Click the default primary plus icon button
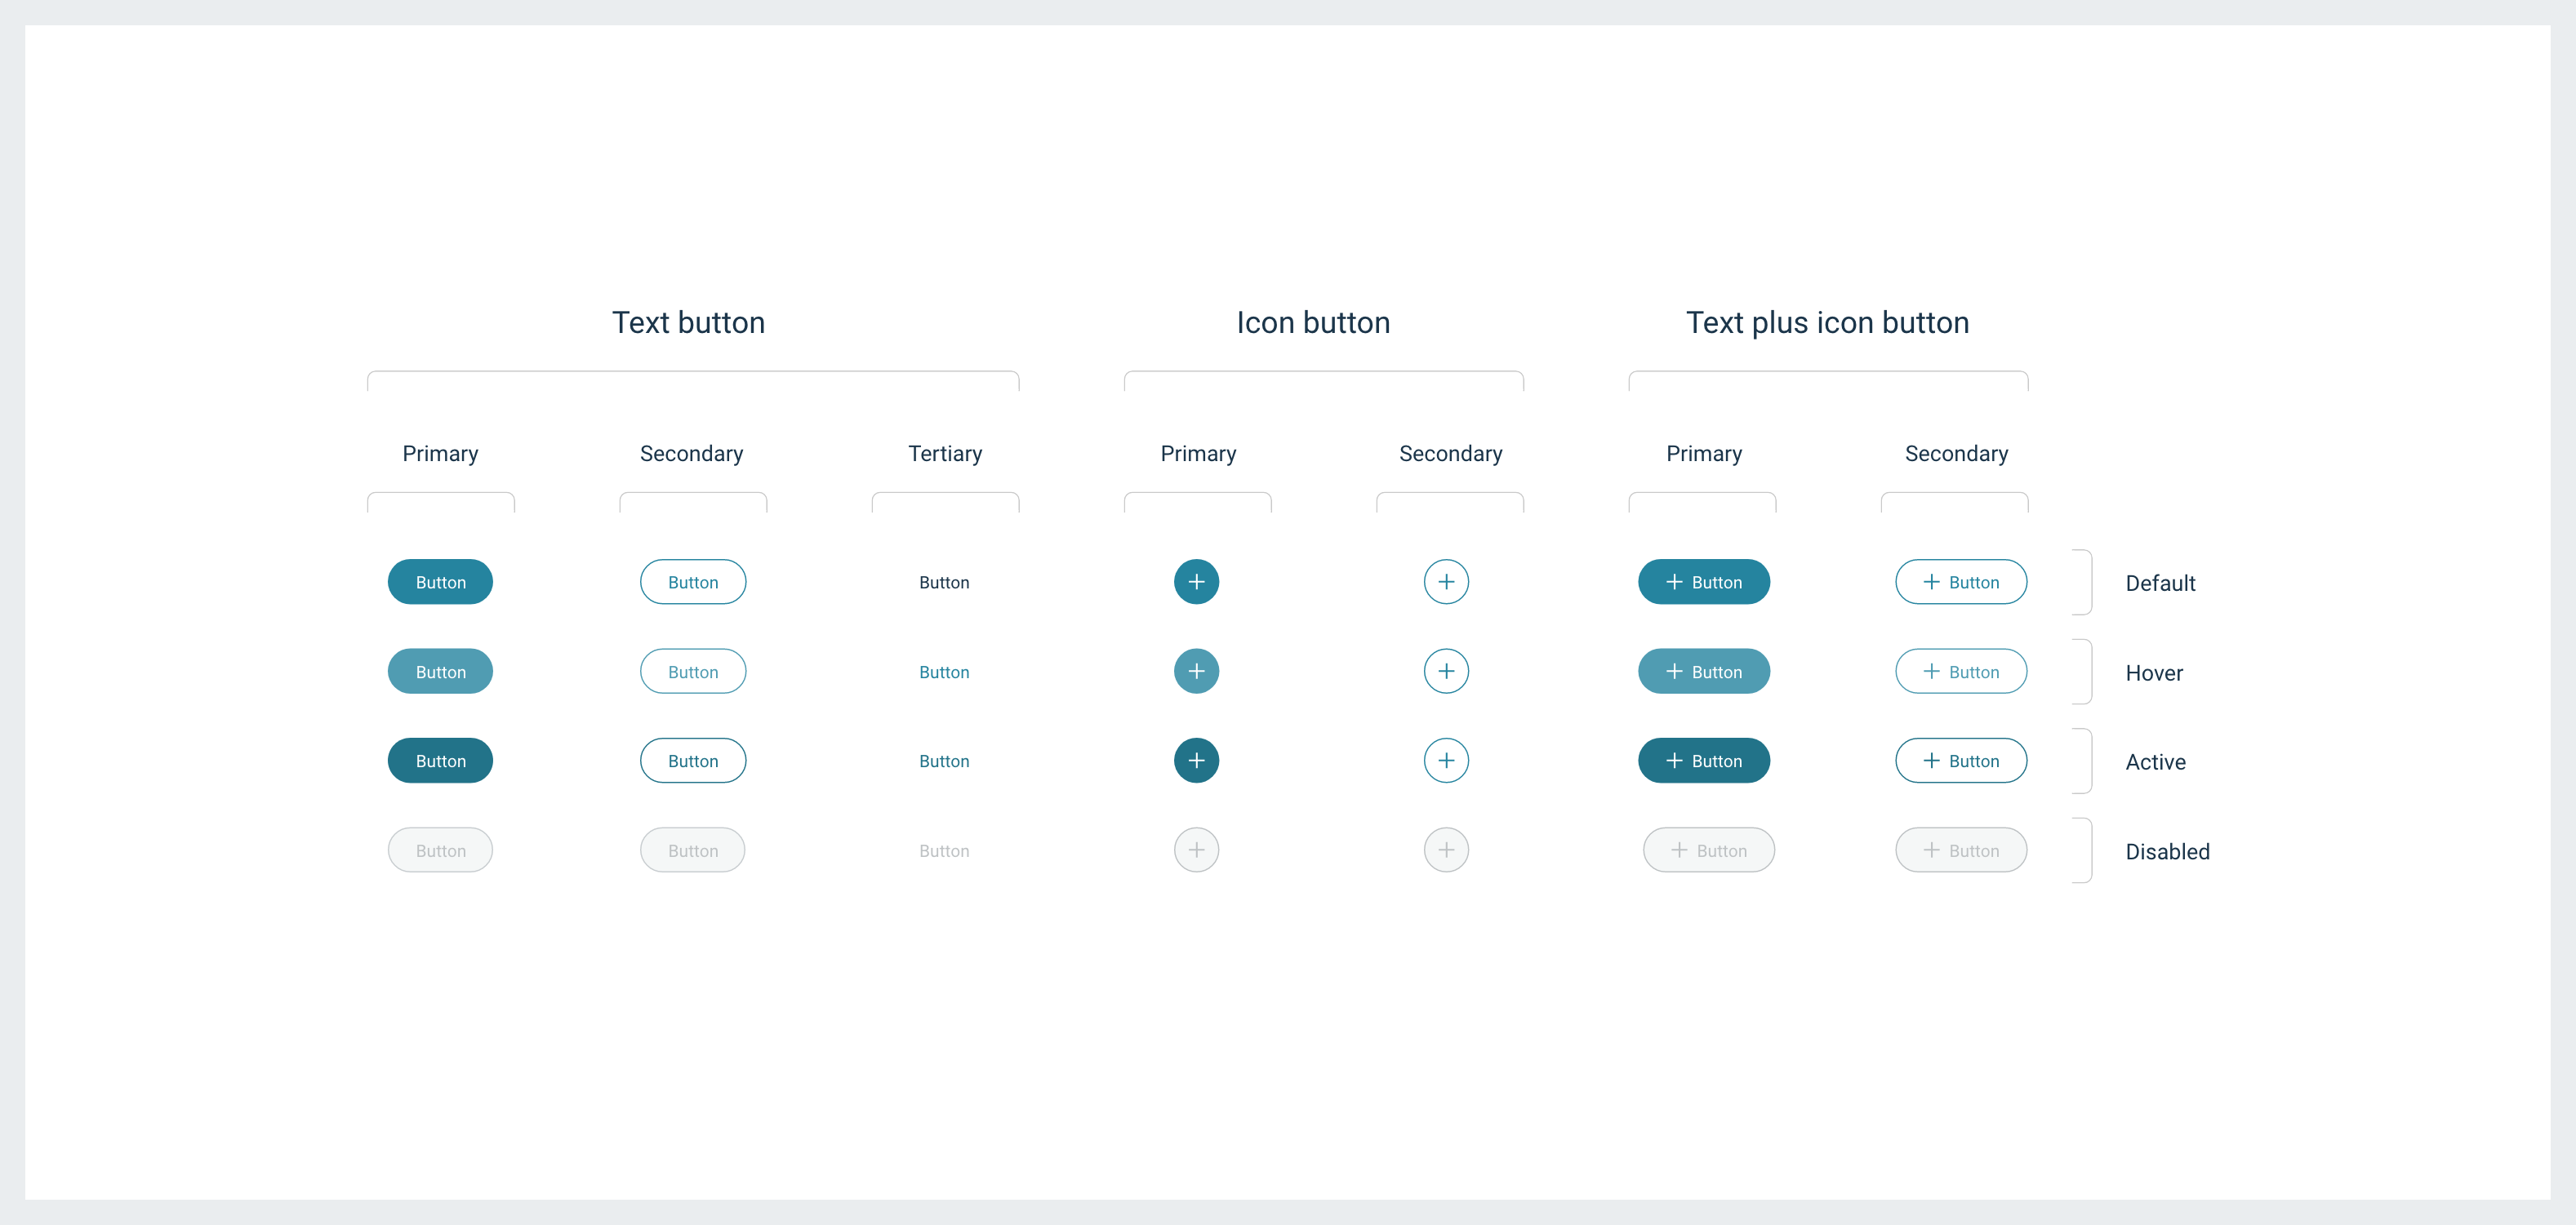Image resolution: width=2576 pixels, height=1225 pixels. tap(1196, 582)
